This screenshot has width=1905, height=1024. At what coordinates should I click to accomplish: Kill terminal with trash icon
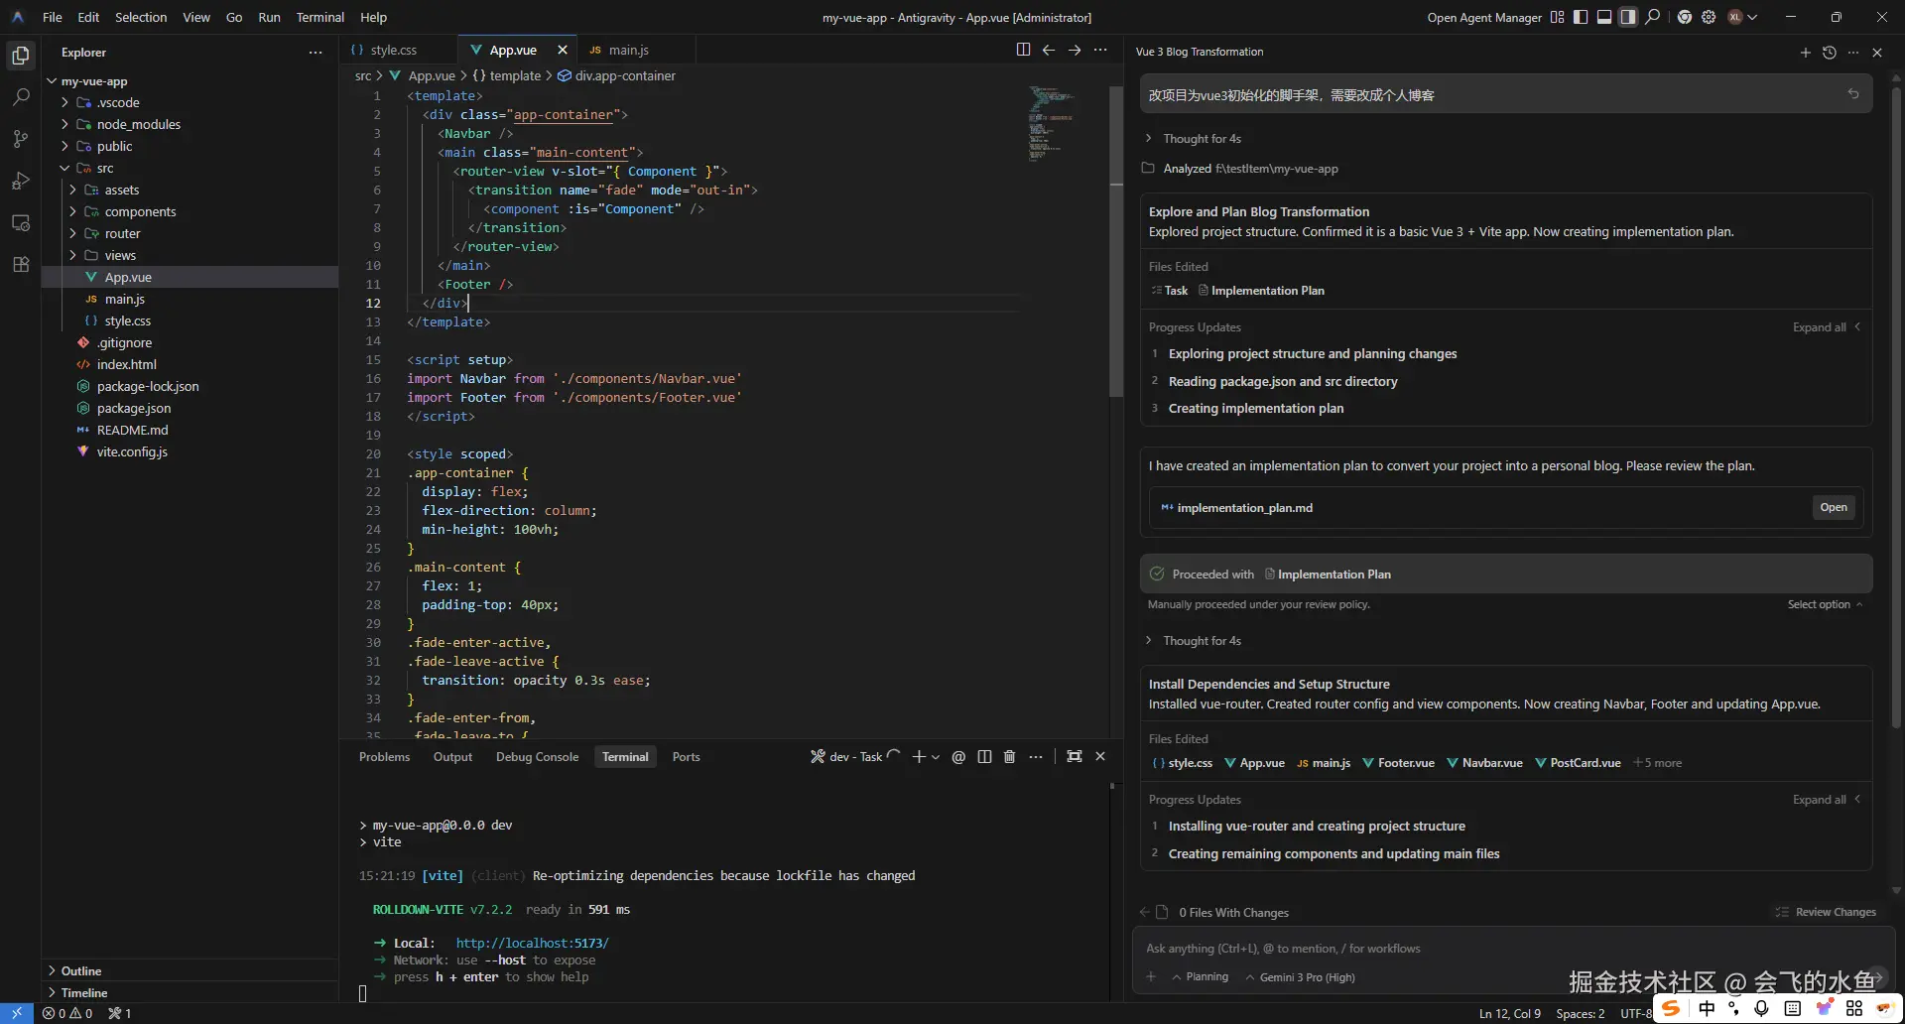pyautogui.click(x=1009, y=757)
